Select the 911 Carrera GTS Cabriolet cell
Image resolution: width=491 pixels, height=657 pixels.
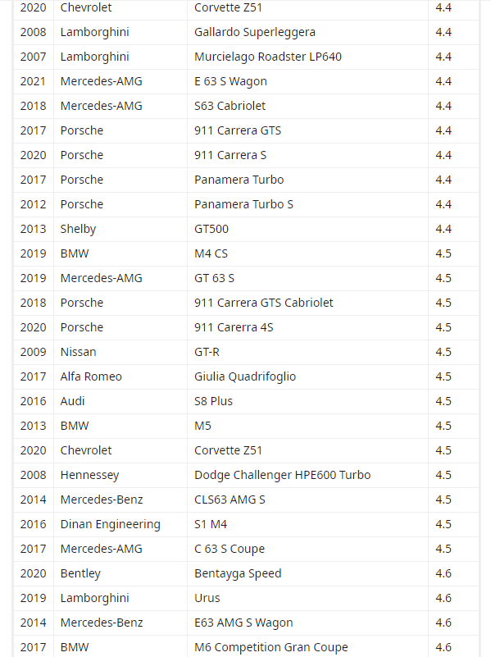307,303
